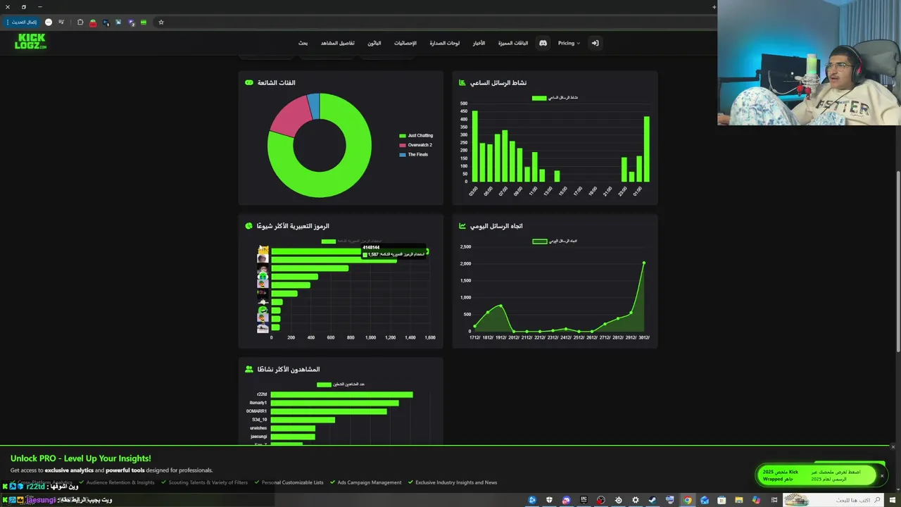This screenshot has height=507, width=901.
Task: Close the Unlock PRO banner
Action: click(893, 447)
